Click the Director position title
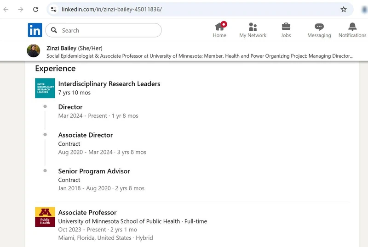The height and width of the screenshot is (247, 368). coord(70,107)
